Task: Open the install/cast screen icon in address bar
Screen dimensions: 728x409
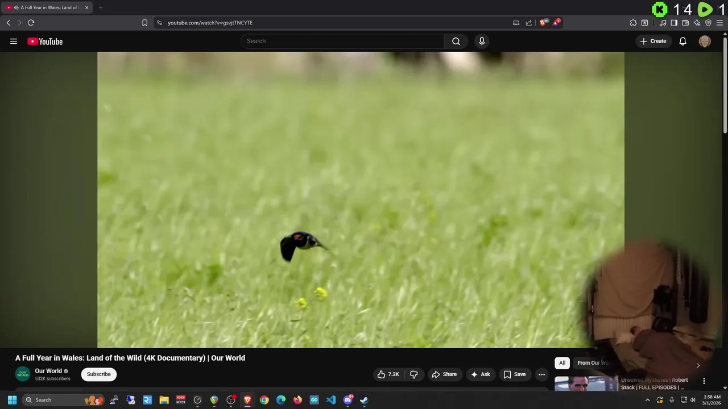Action: (x=516, y=23)
